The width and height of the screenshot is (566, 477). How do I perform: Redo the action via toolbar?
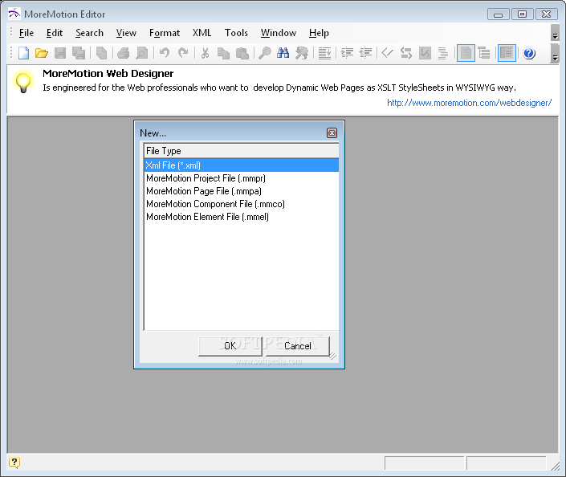pyautogui.click(x=183, y=53)
